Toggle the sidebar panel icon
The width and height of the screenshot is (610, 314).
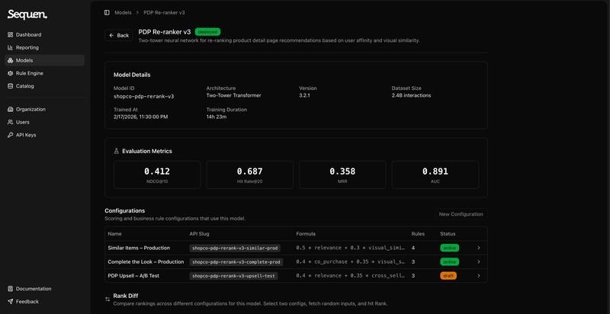point(106,12)
